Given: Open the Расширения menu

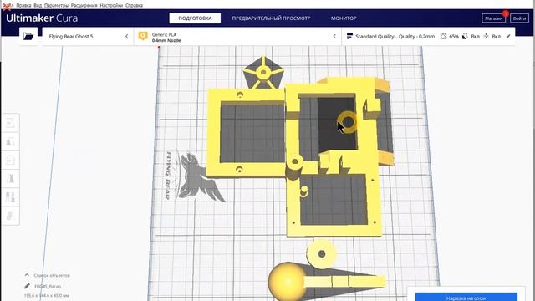Looking at the screenshot, I should click(84, 6).
